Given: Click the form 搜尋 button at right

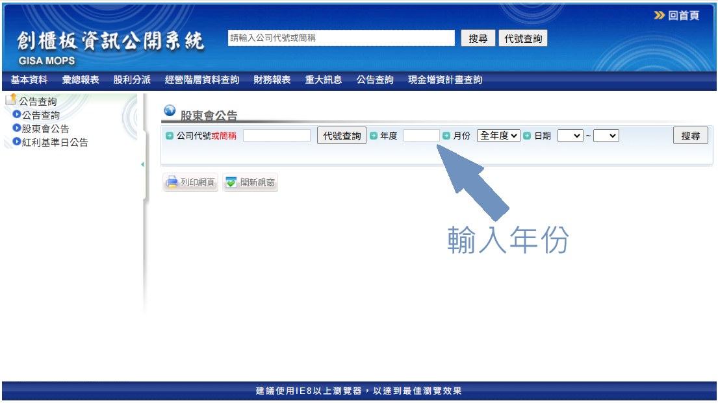Looking at the screenshot, I should point(691,136).
